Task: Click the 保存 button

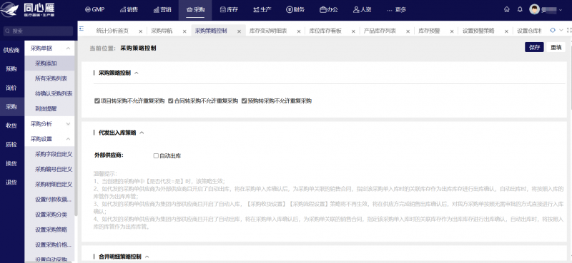Action: pyautogui.click(x=534, y=47)
